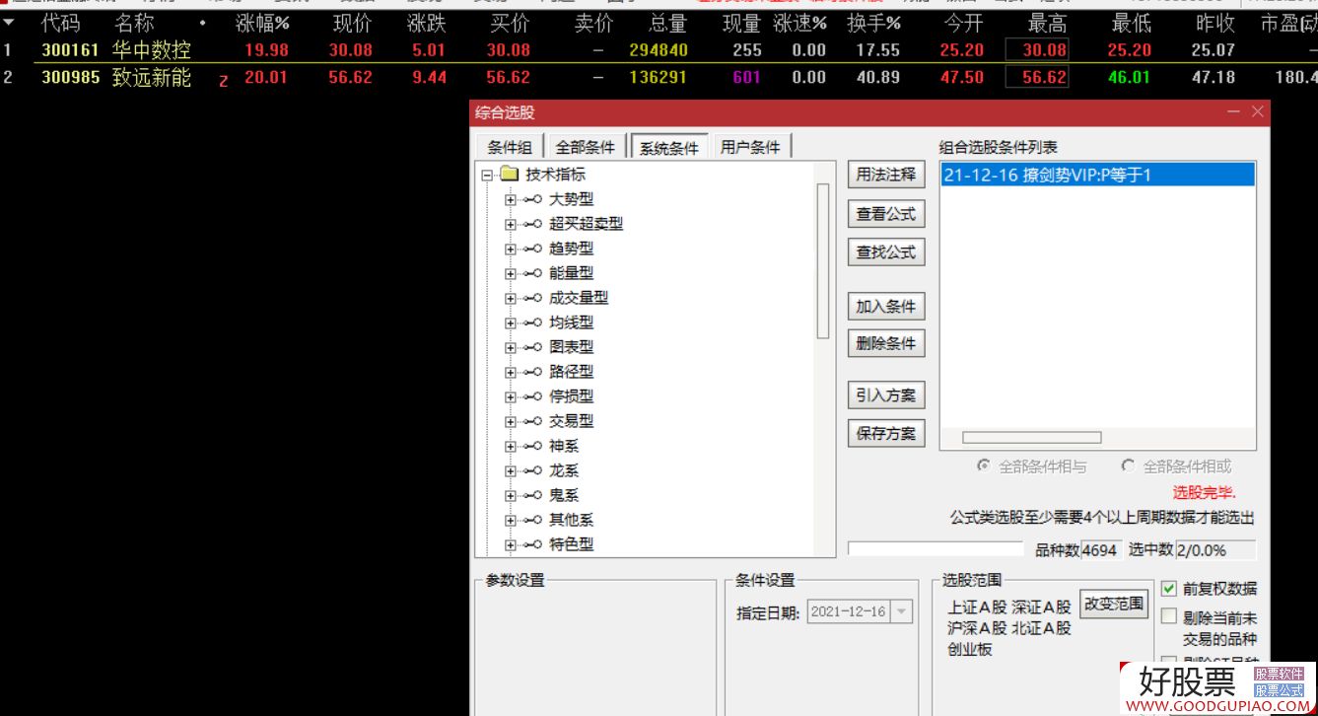Expand the 能量型 tree node
Viewport: 1318px width, 716px height.
(x=510, y=273)
